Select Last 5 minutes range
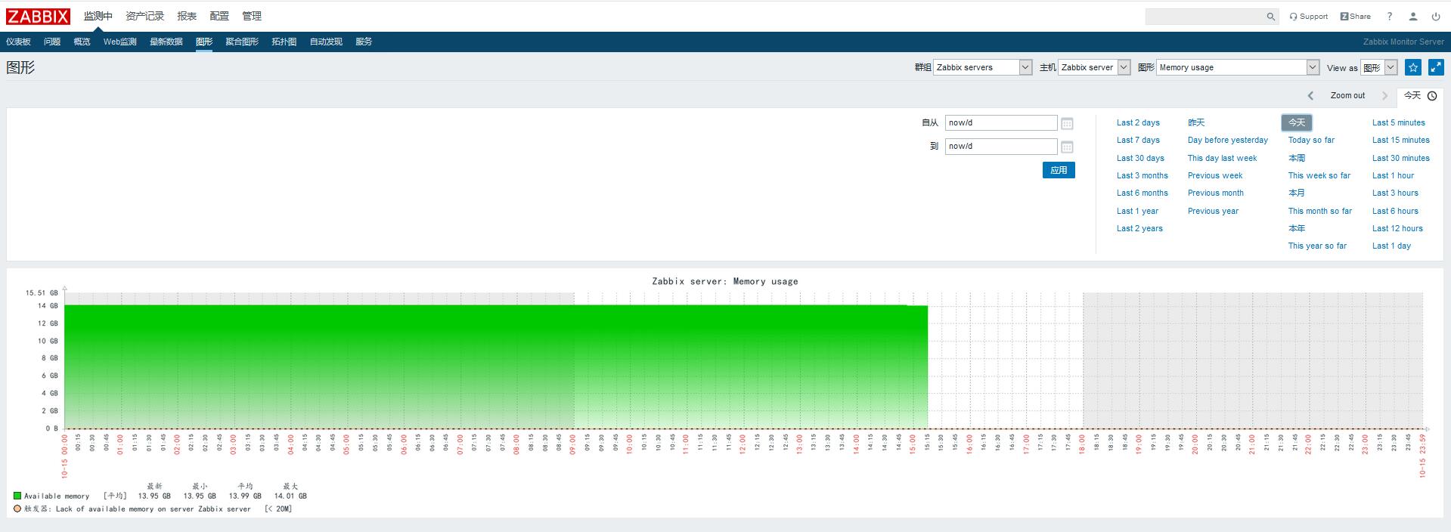This screenshot has width=1451, height=532. (1399, 122)
